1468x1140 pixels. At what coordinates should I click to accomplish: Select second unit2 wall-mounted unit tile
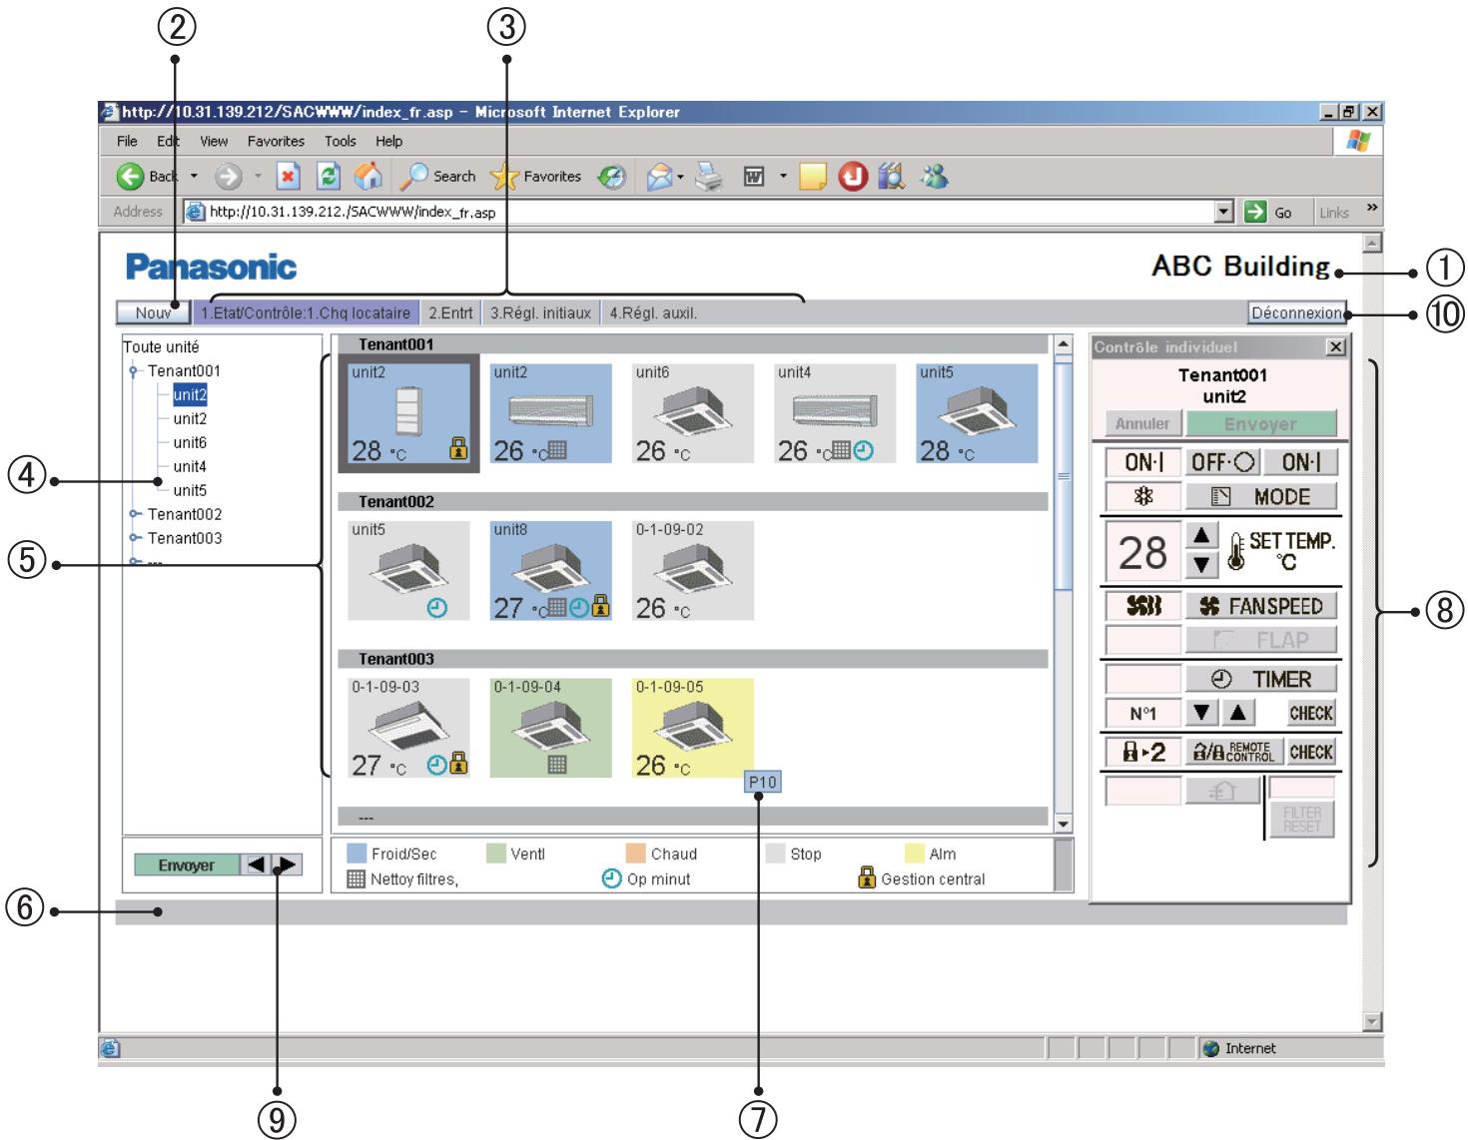point(550,413)
